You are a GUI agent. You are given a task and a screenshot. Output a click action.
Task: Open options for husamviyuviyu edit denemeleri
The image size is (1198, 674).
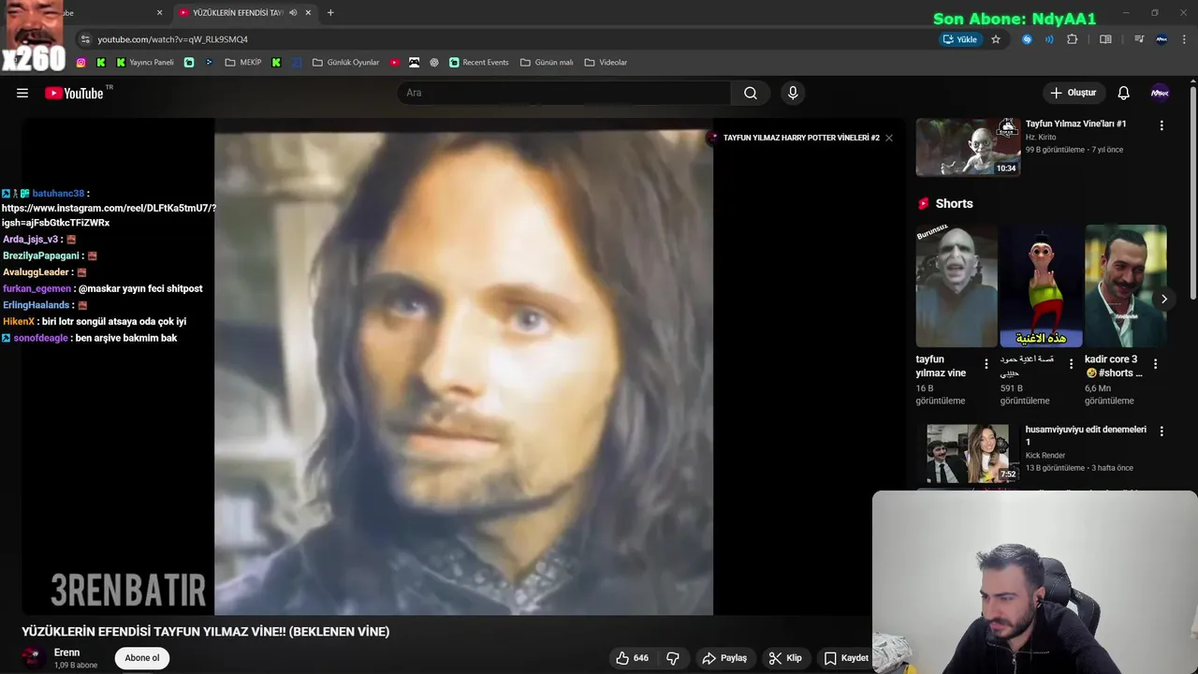click(1161, 432)
